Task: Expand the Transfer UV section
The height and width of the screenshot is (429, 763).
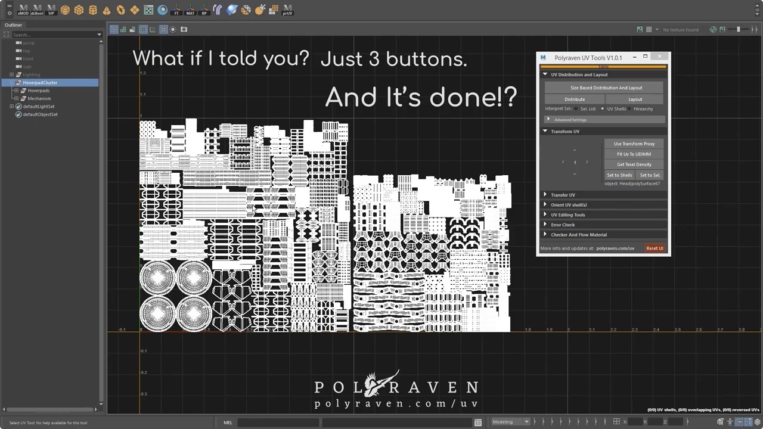Action: [563, 194]
